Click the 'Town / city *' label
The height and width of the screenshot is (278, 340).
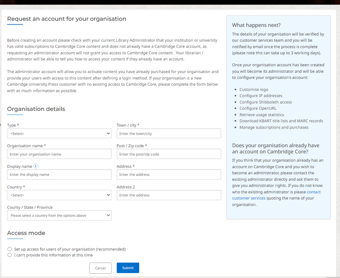coord(128,125)
